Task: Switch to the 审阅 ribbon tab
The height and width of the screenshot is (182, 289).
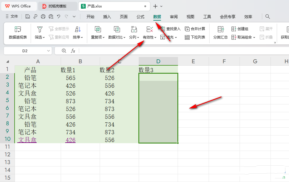Action: coord(174,17)
